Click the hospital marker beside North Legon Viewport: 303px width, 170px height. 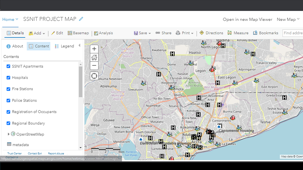pyautogui.click(x=223, y=46)
